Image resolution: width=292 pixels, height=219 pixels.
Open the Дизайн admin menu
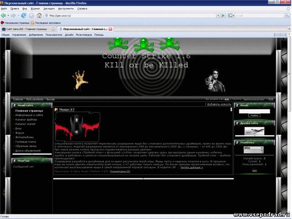coord(69,35)
